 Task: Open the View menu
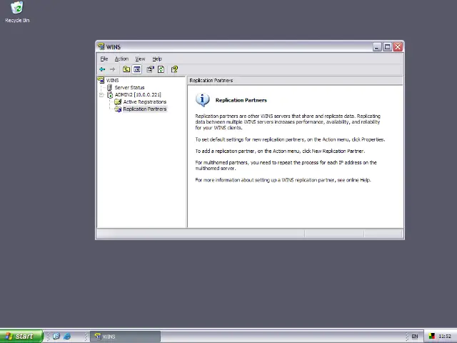coord(140,59)
